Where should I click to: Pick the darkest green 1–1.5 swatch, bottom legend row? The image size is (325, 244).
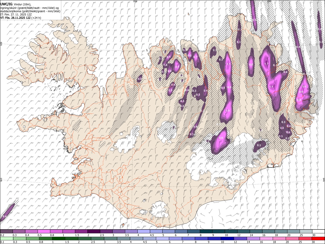[x=58, y=238]
